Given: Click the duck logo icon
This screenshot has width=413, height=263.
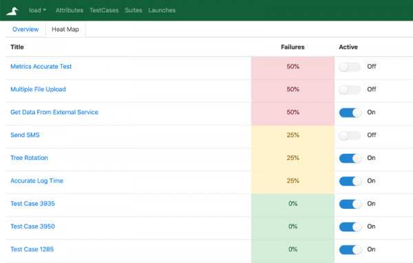Looking at the screenshot, I should pyautogui.click(x=12, y=11).
